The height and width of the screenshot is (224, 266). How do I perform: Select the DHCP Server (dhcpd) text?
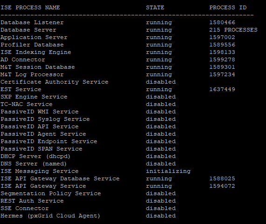(x=35, y=157)
